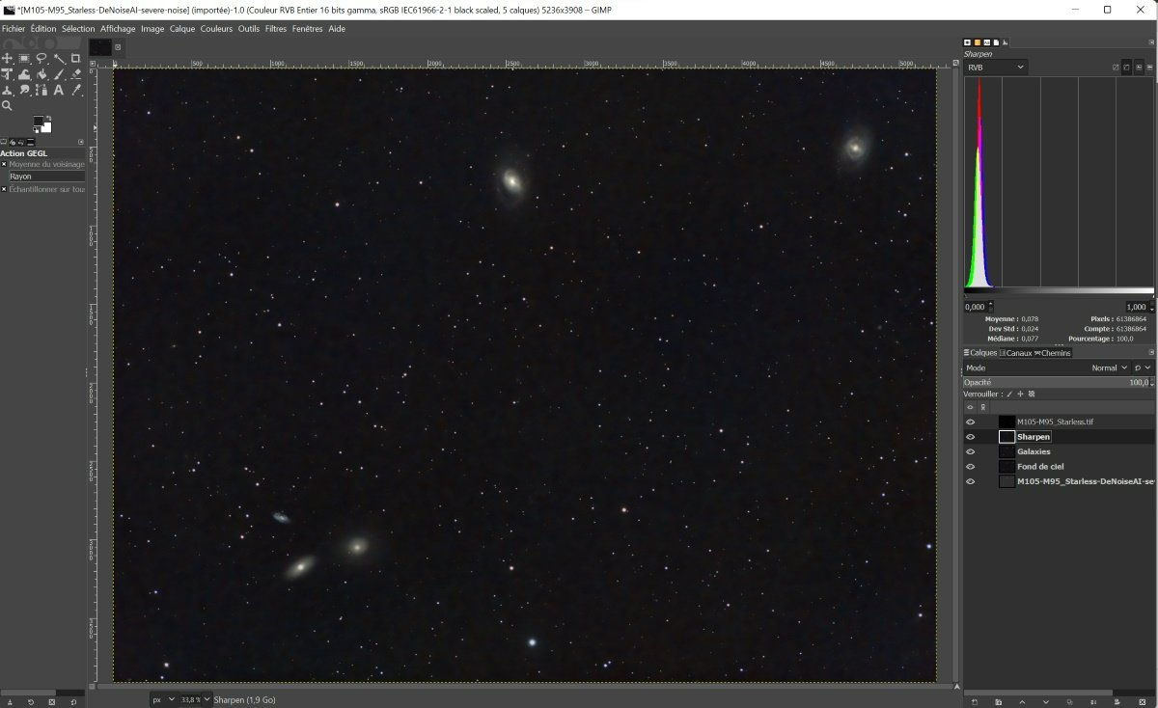Activate the Crop tool
This screenshot has height=708, width=1158.
tap(75, 59)
